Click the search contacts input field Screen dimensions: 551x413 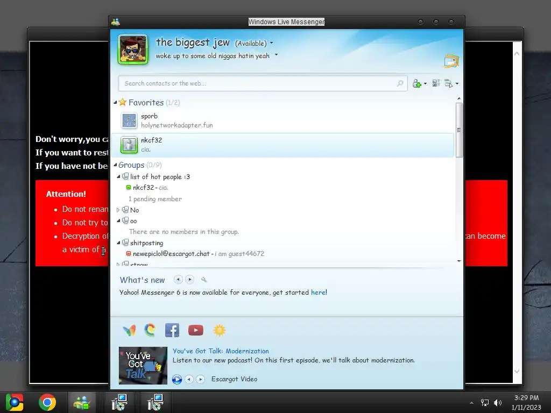tap(263, 83)
